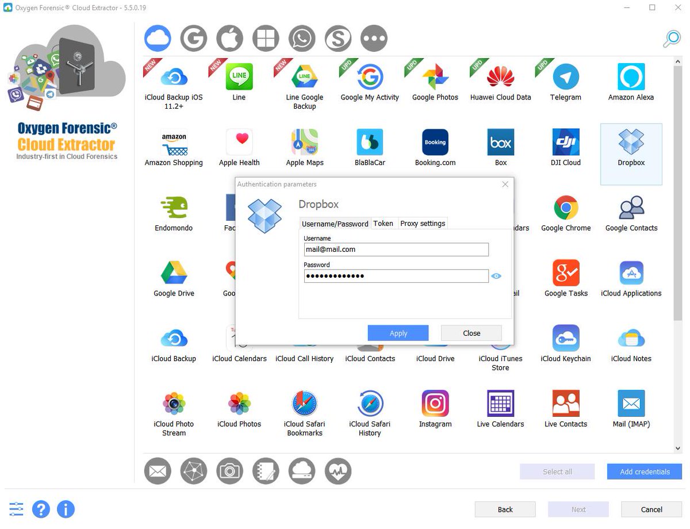Select the Google Drive service

pyautogui.click(x=174, y=278)
